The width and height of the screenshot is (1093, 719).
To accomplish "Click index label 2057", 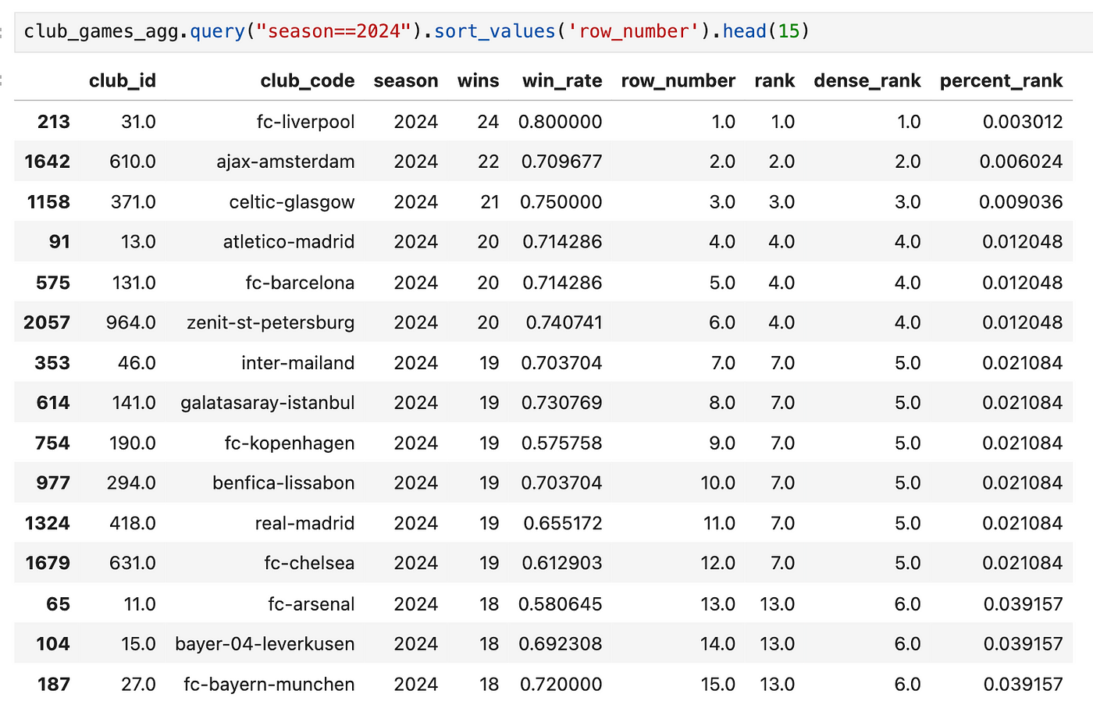I will (x=47, y=322).
